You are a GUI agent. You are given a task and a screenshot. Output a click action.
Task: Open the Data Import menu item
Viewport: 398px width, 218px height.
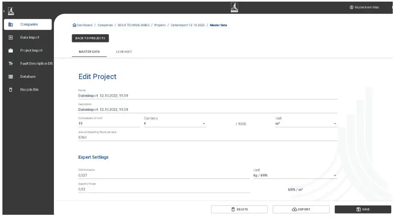point(28,37)
